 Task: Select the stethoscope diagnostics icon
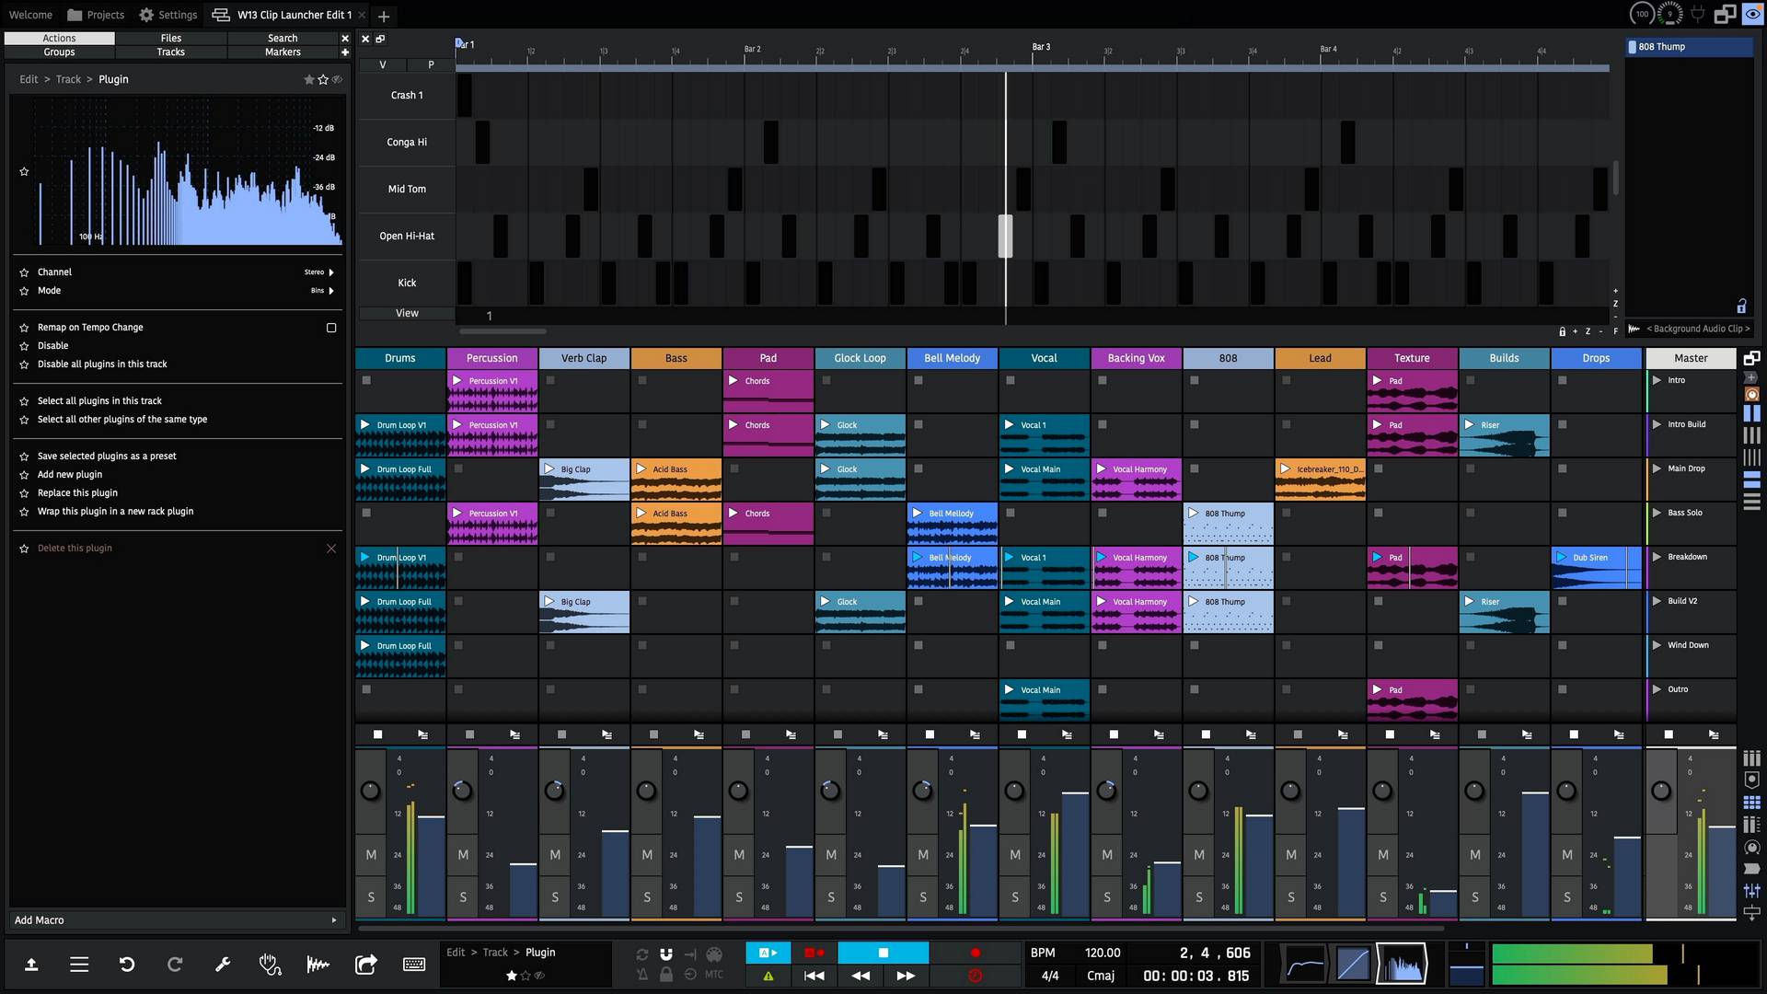(270, 965)
